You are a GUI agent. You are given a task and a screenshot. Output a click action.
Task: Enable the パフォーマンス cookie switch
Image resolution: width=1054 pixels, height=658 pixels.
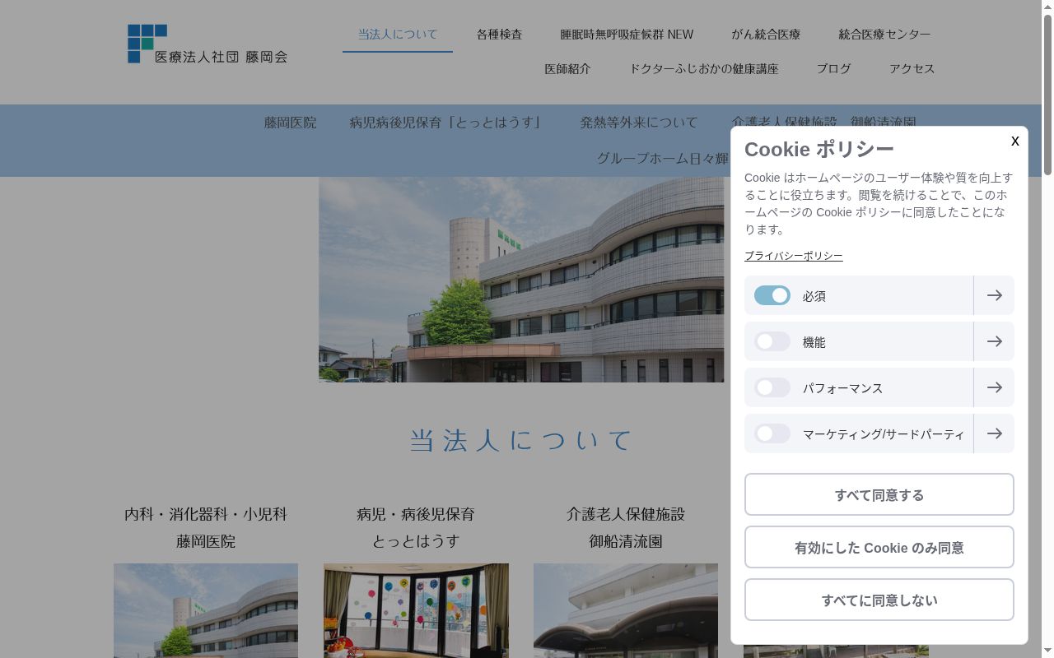tap(772, 387)
